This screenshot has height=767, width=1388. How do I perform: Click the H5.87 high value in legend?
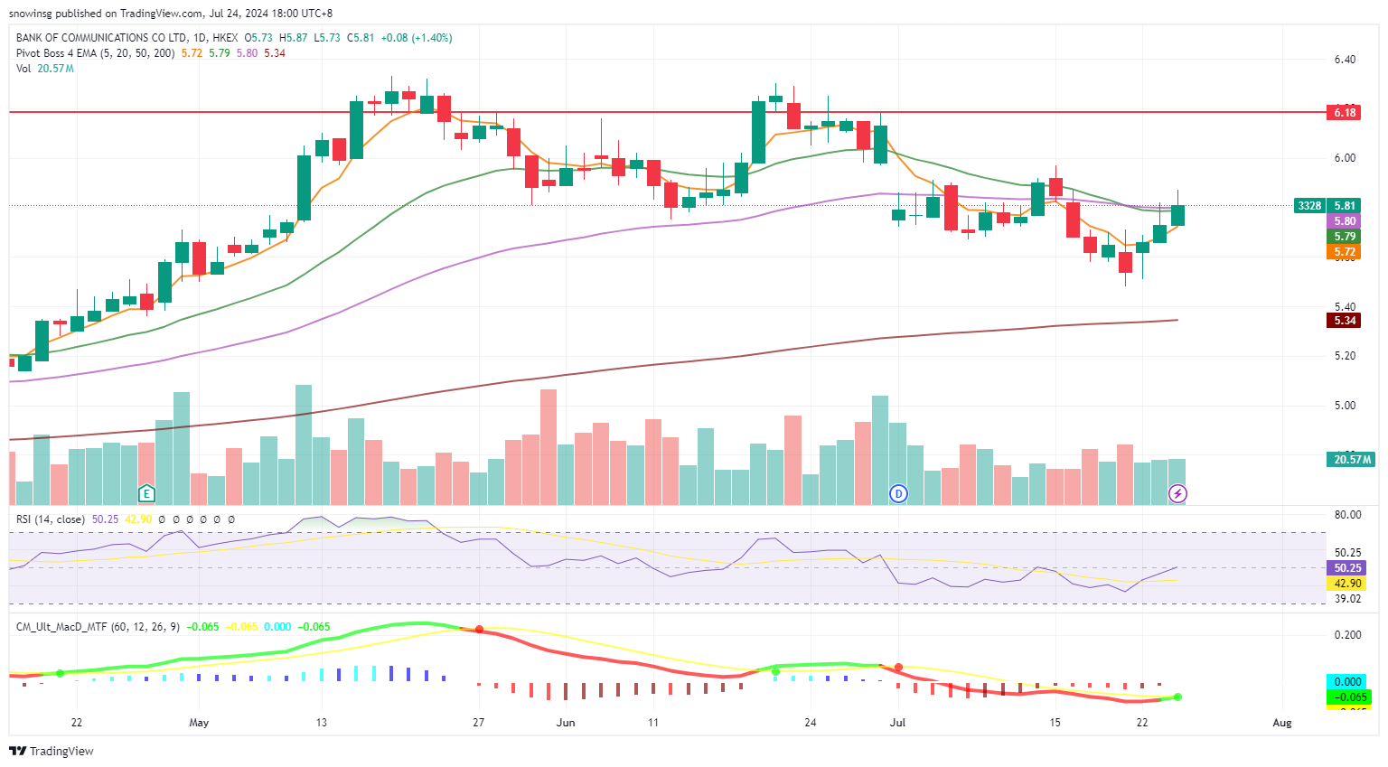294,38
